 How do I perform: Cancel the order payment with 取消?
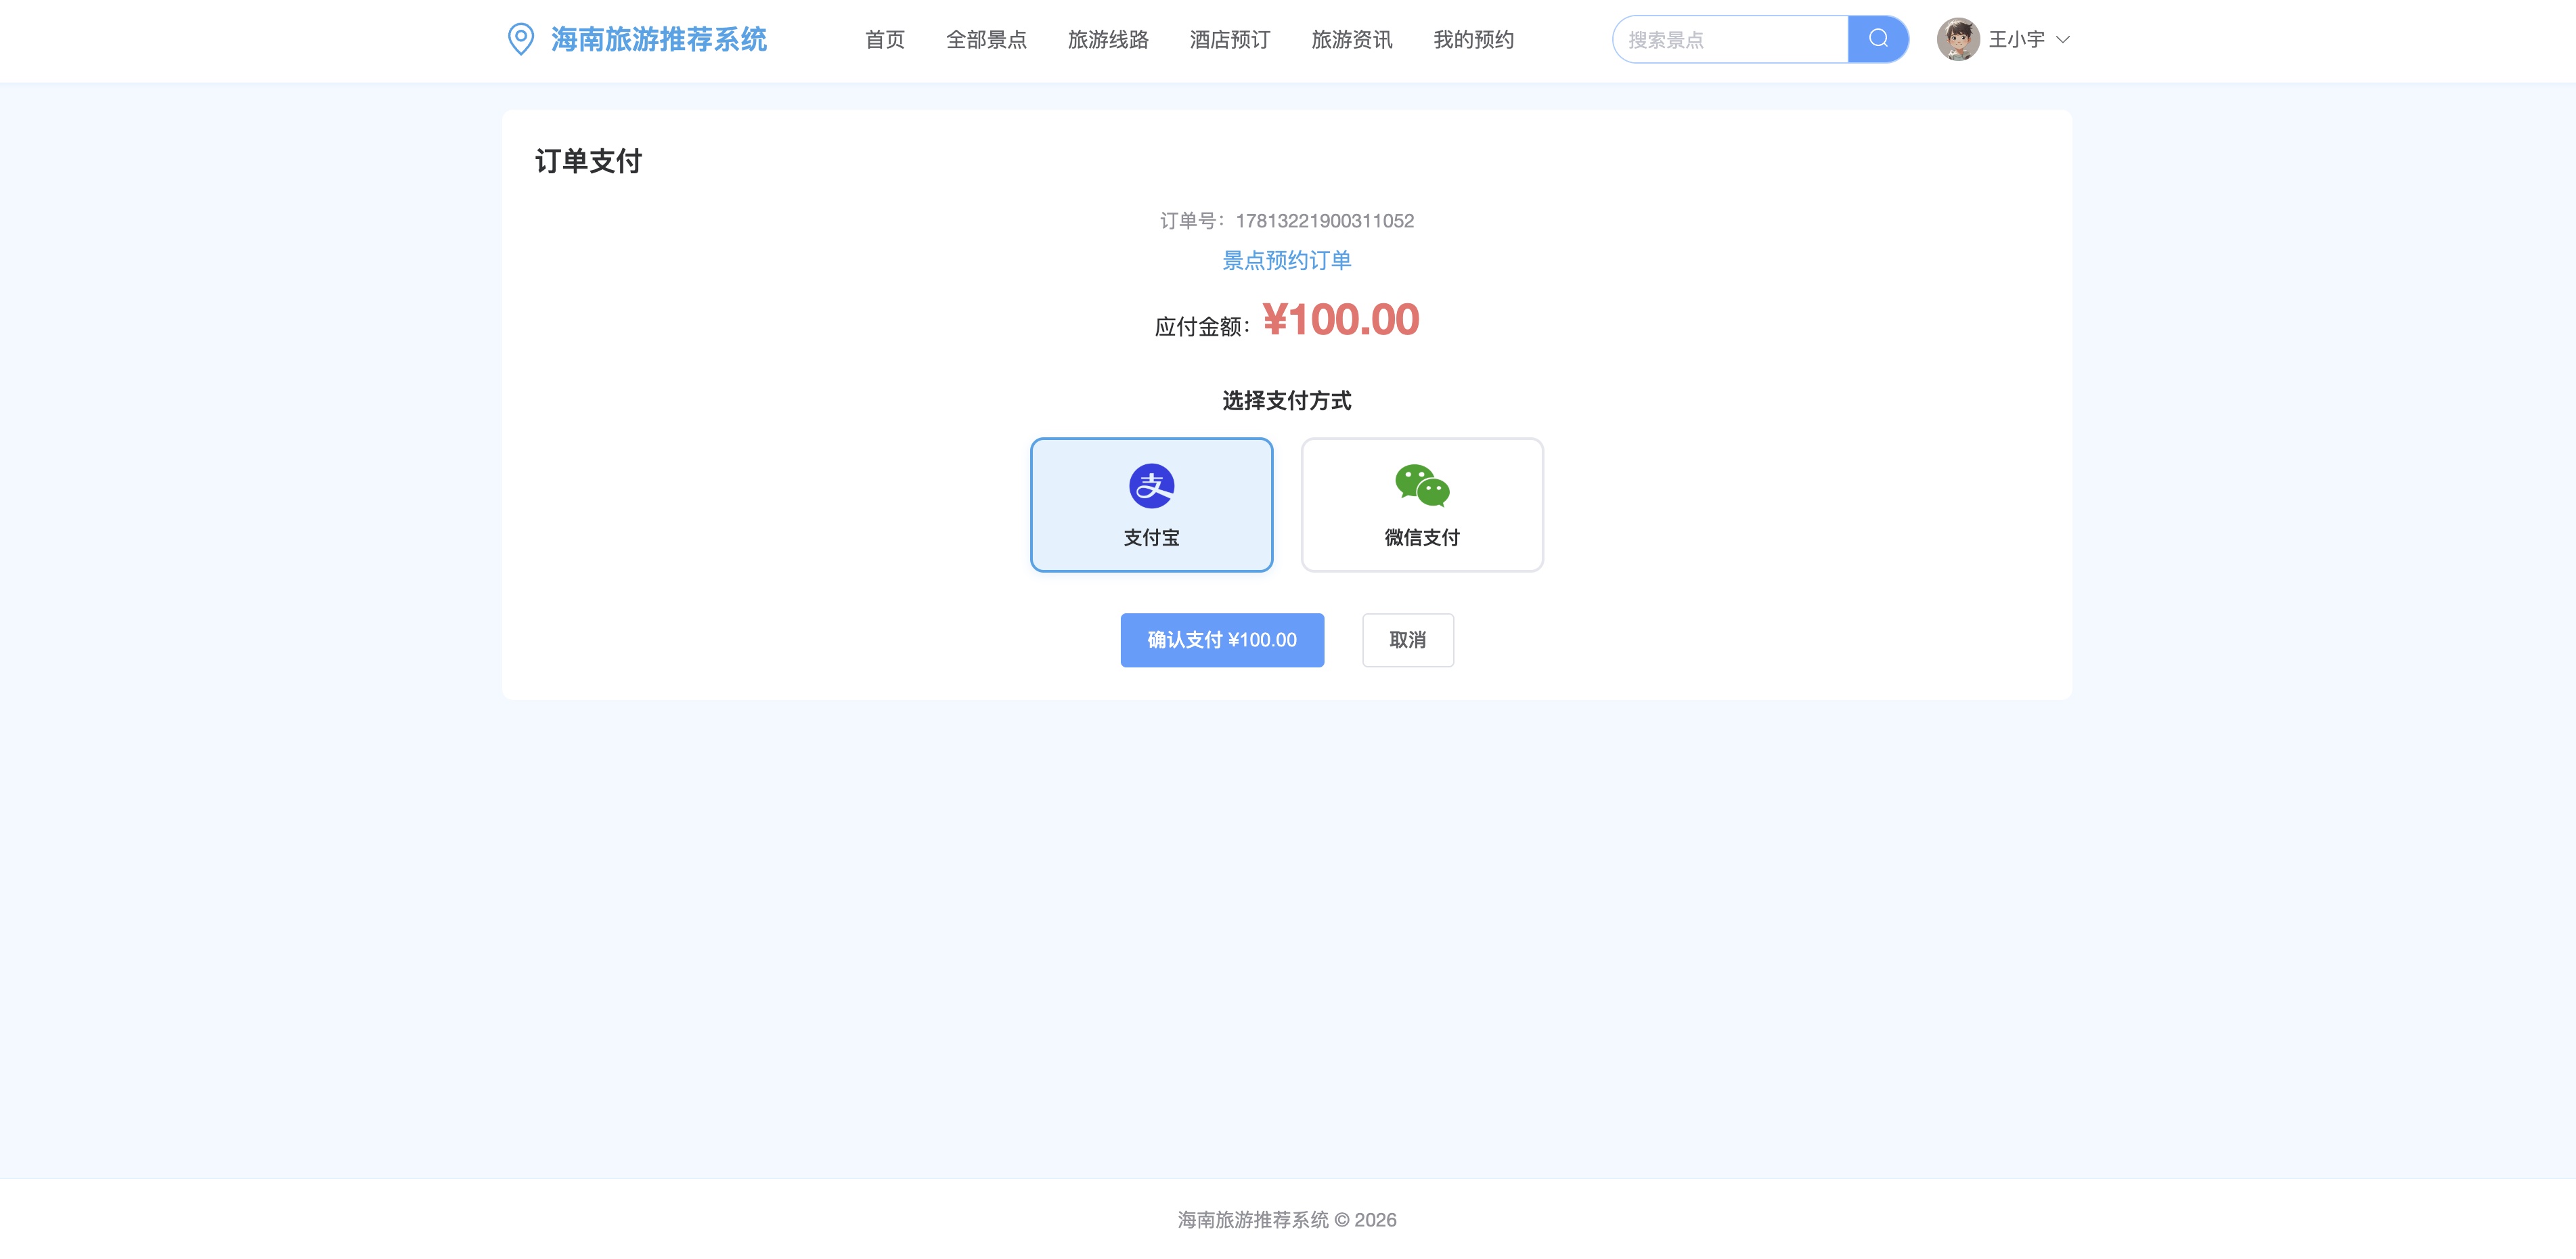pos(1408,640)
